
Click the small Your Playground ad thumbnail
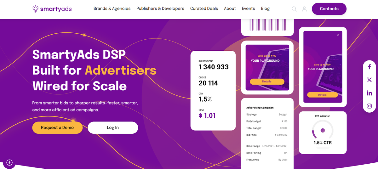point(267,68)
